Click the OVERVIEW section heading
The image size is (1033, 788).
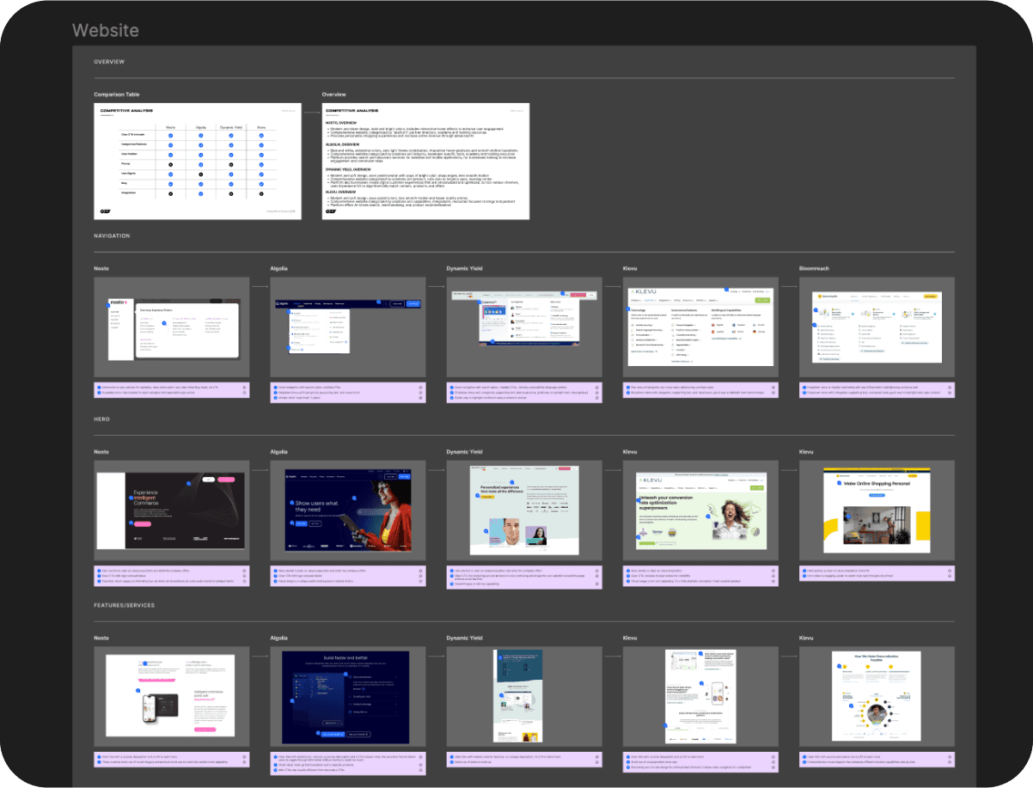click(x=109, y=62)
